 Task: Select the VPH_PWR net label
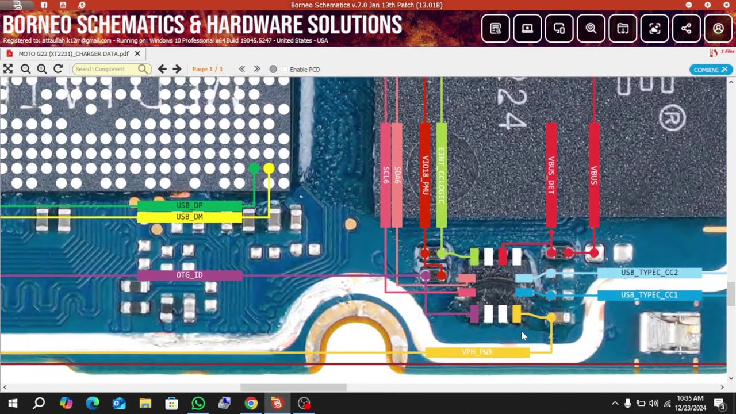pos(477,352)
